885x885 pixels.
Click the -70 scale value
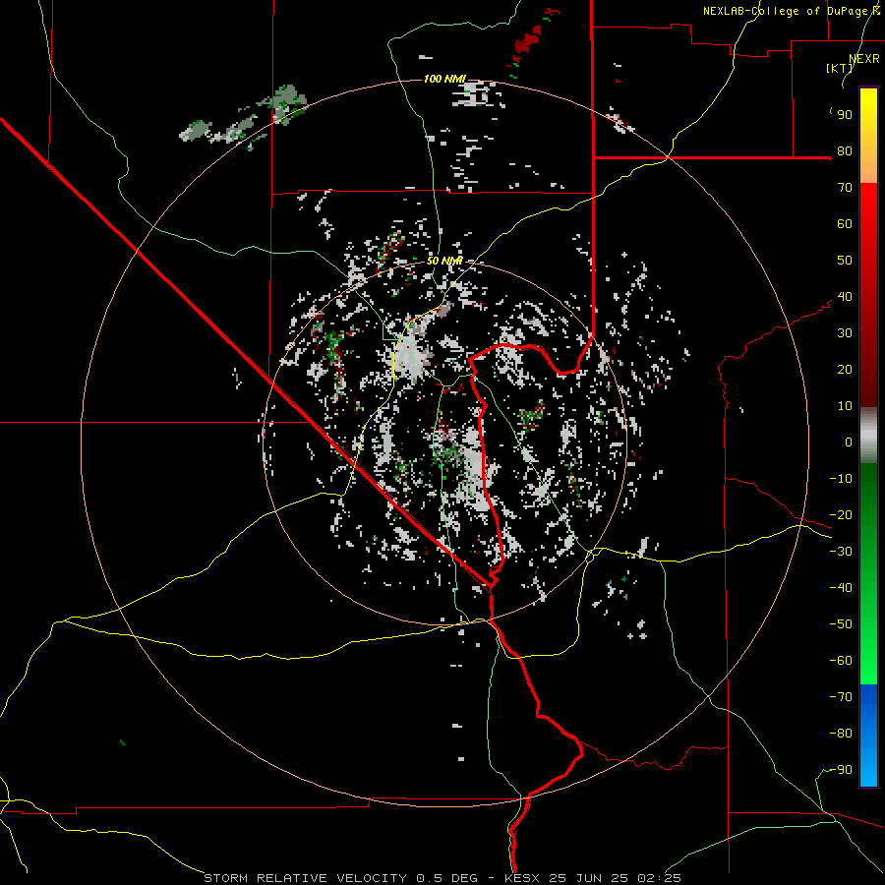click(841, 697)
